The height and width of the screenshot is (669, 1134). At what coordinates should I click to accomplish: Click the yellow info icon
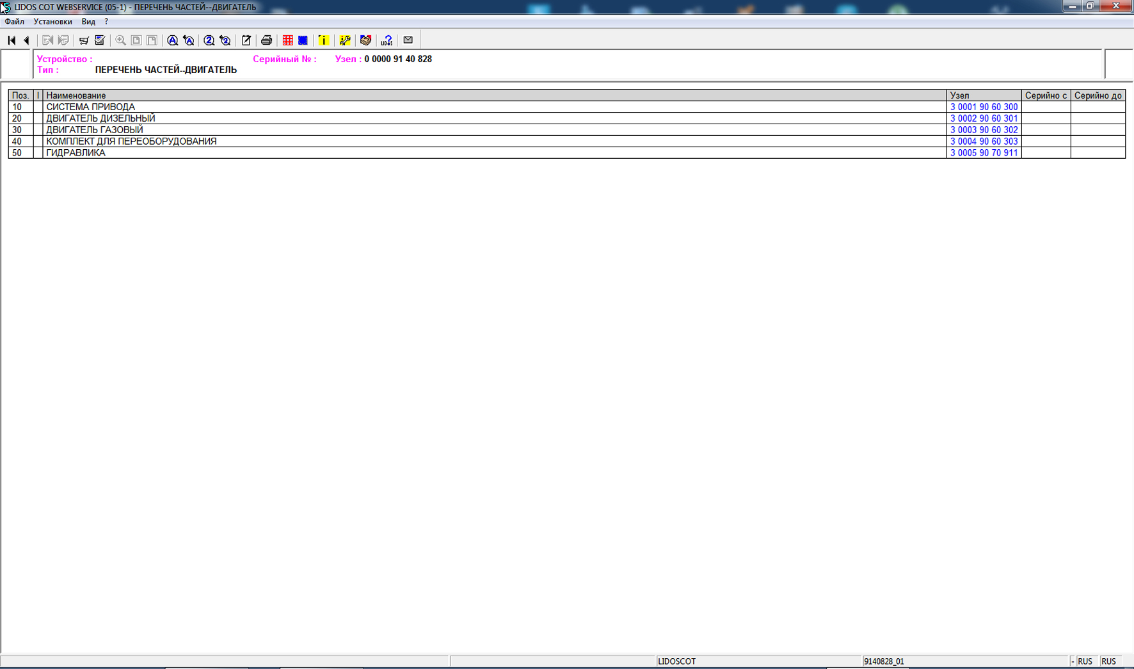pyautogui.click(x=324, y=40)
